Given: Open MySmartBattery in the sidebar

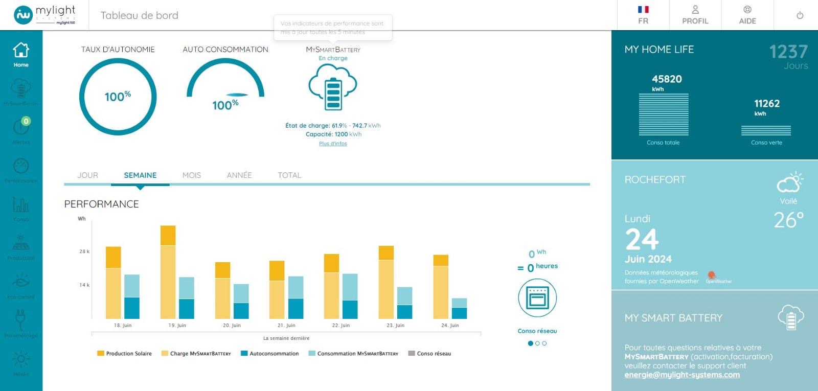Looking at the screenshot, I should pos(21,92).
